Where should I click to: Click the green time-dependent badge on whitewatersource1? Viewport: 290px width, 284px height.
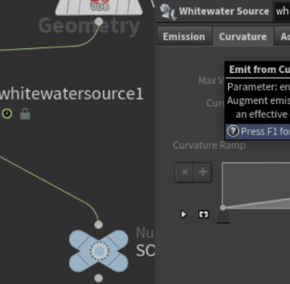click(x=7, y=113)
